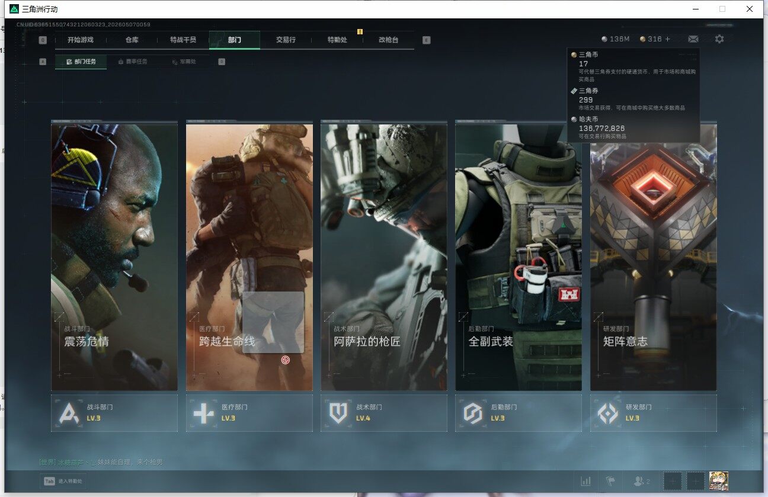Screen dimensions: 768x497
Task: Click the D key hint after sub-tabs
Action: pyautogui.click(x=222, y=61)
